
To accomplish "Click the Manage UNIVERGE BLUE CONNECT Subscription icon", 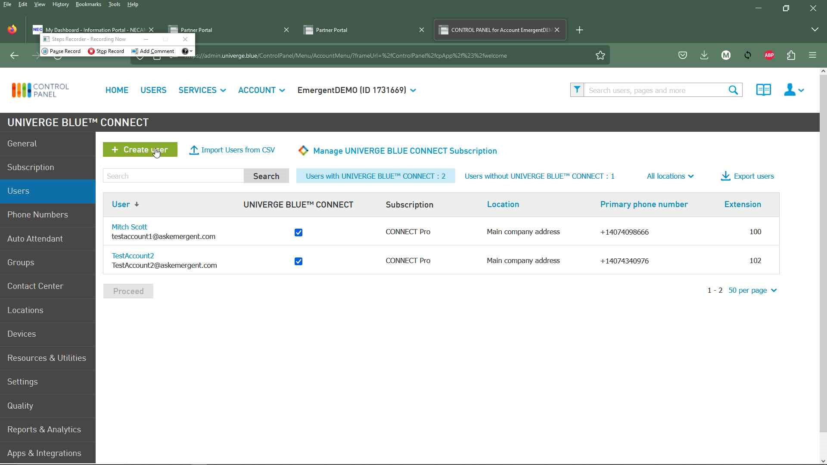I will click(x=303, y=150).
